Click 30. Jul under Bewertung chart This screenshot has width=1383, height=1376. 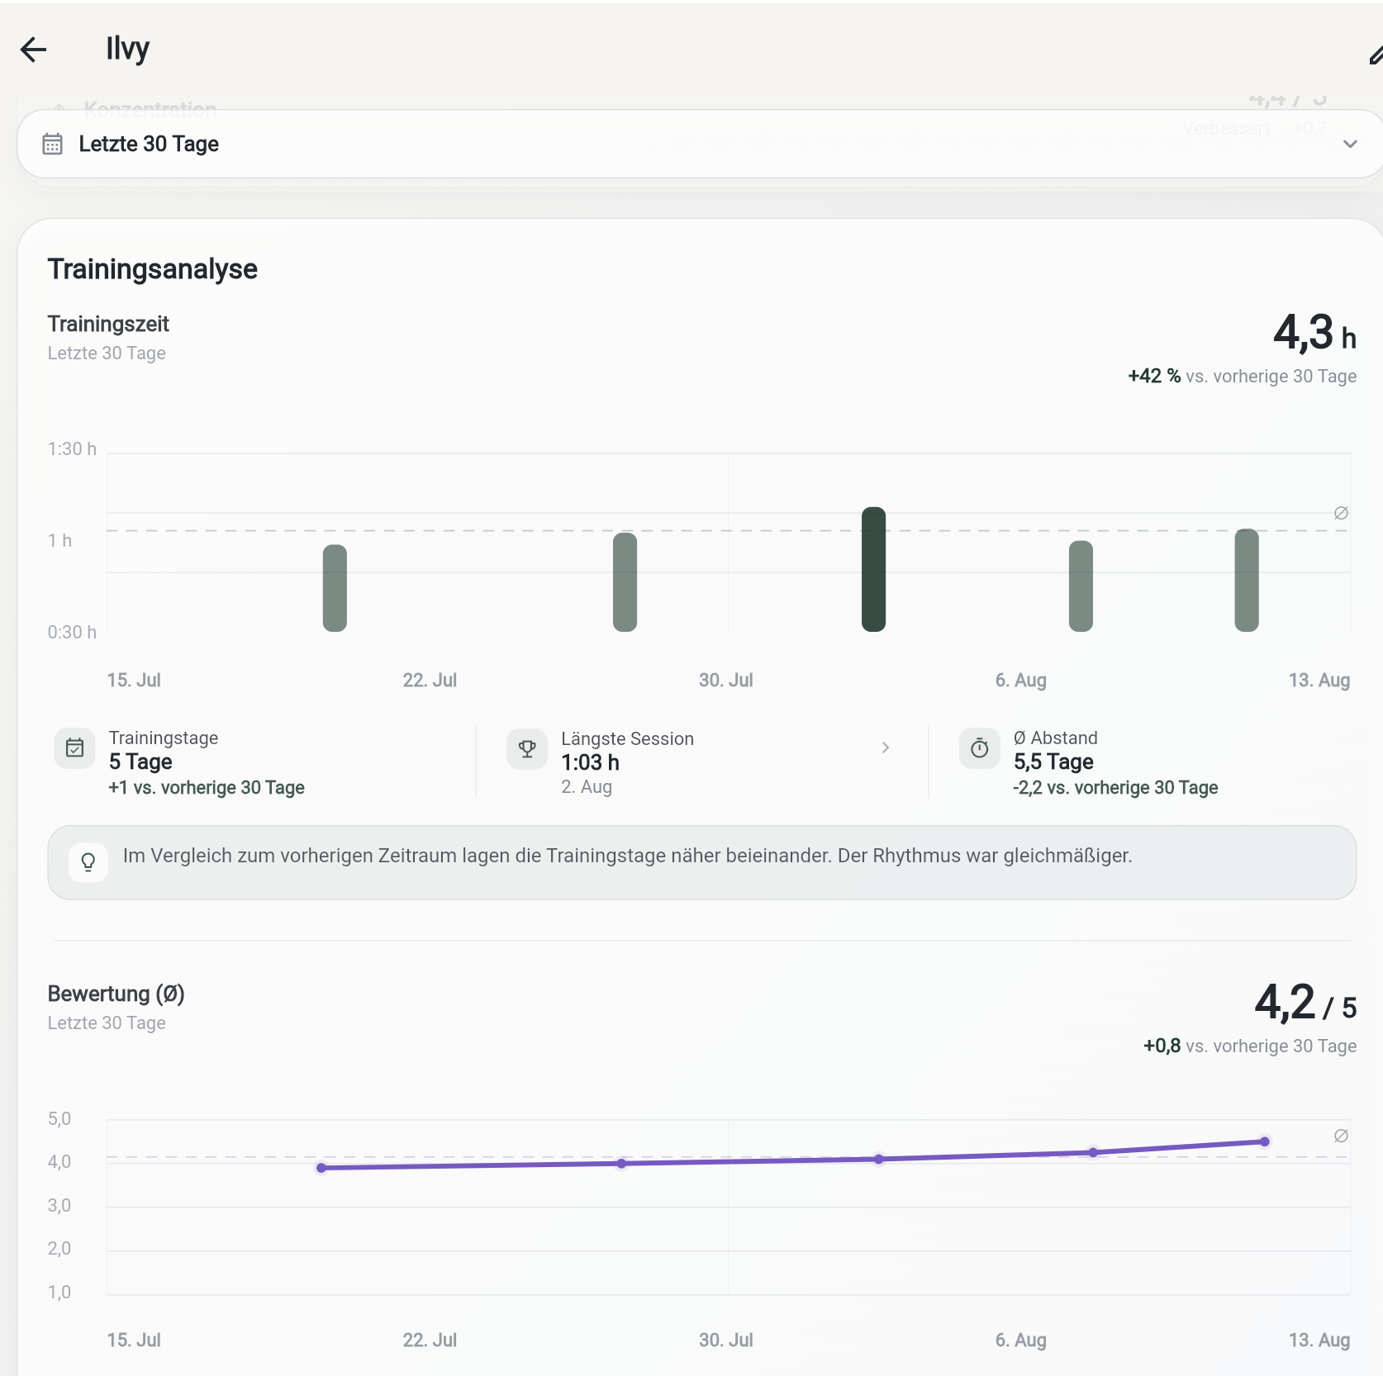click(726, 1340)
